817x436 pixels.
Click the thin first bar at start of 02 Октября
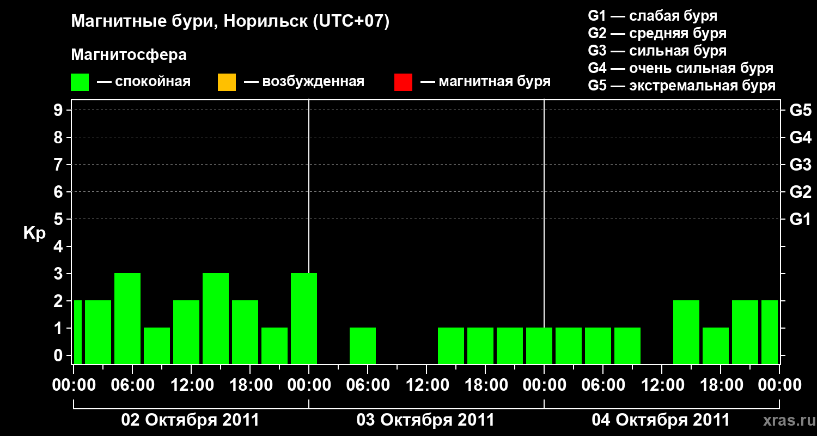[78, 332]
